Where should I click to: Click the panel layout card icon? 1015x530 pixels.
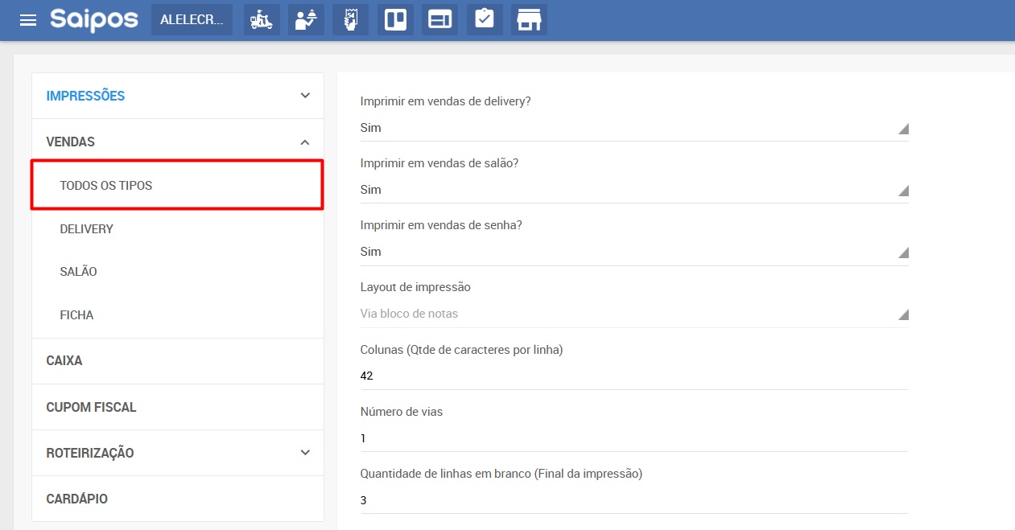439,20
